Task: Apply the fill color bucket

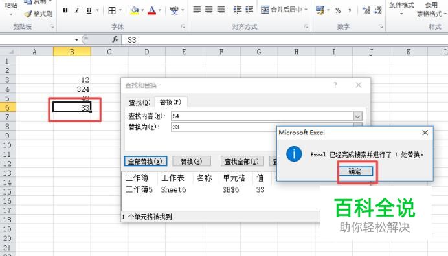Action: coord(134,10)
